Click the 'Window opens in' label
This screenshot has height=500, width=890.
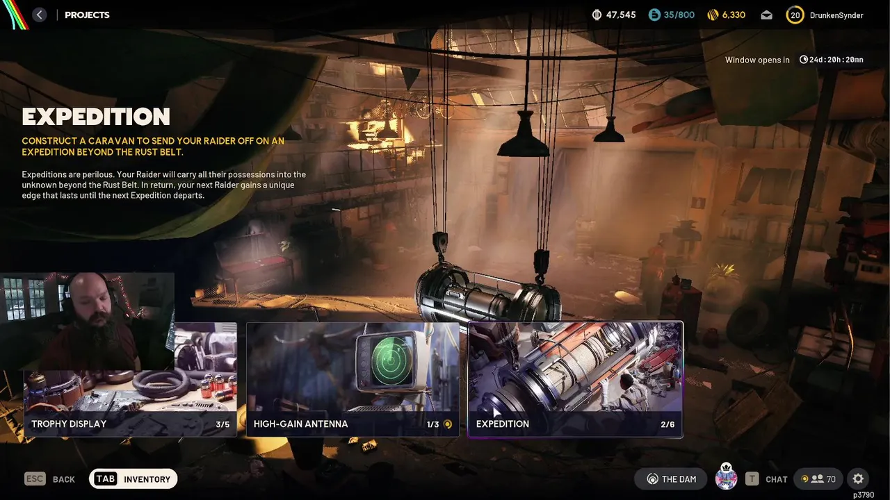[x=757, y=60]
